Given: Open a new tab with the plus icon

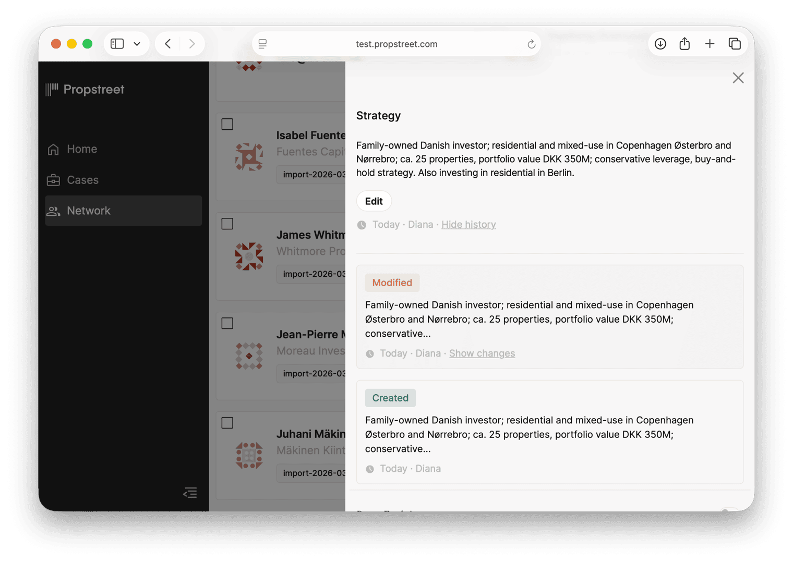Looking at the screenshot, I should (x=710, y=44).
